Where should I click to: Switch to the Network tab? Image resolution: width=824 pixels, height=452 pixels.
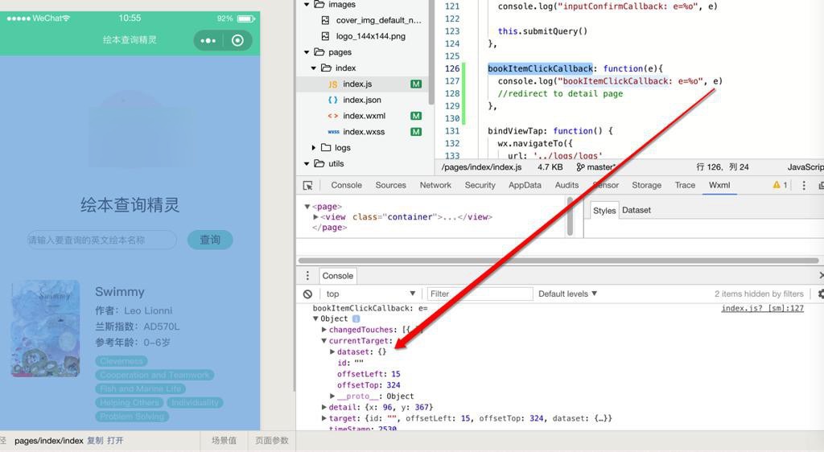435,185
